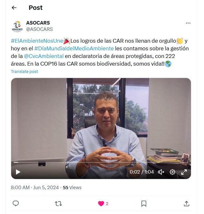Open the ASOCARS display name
204x214 pixels.
(38, 23)
